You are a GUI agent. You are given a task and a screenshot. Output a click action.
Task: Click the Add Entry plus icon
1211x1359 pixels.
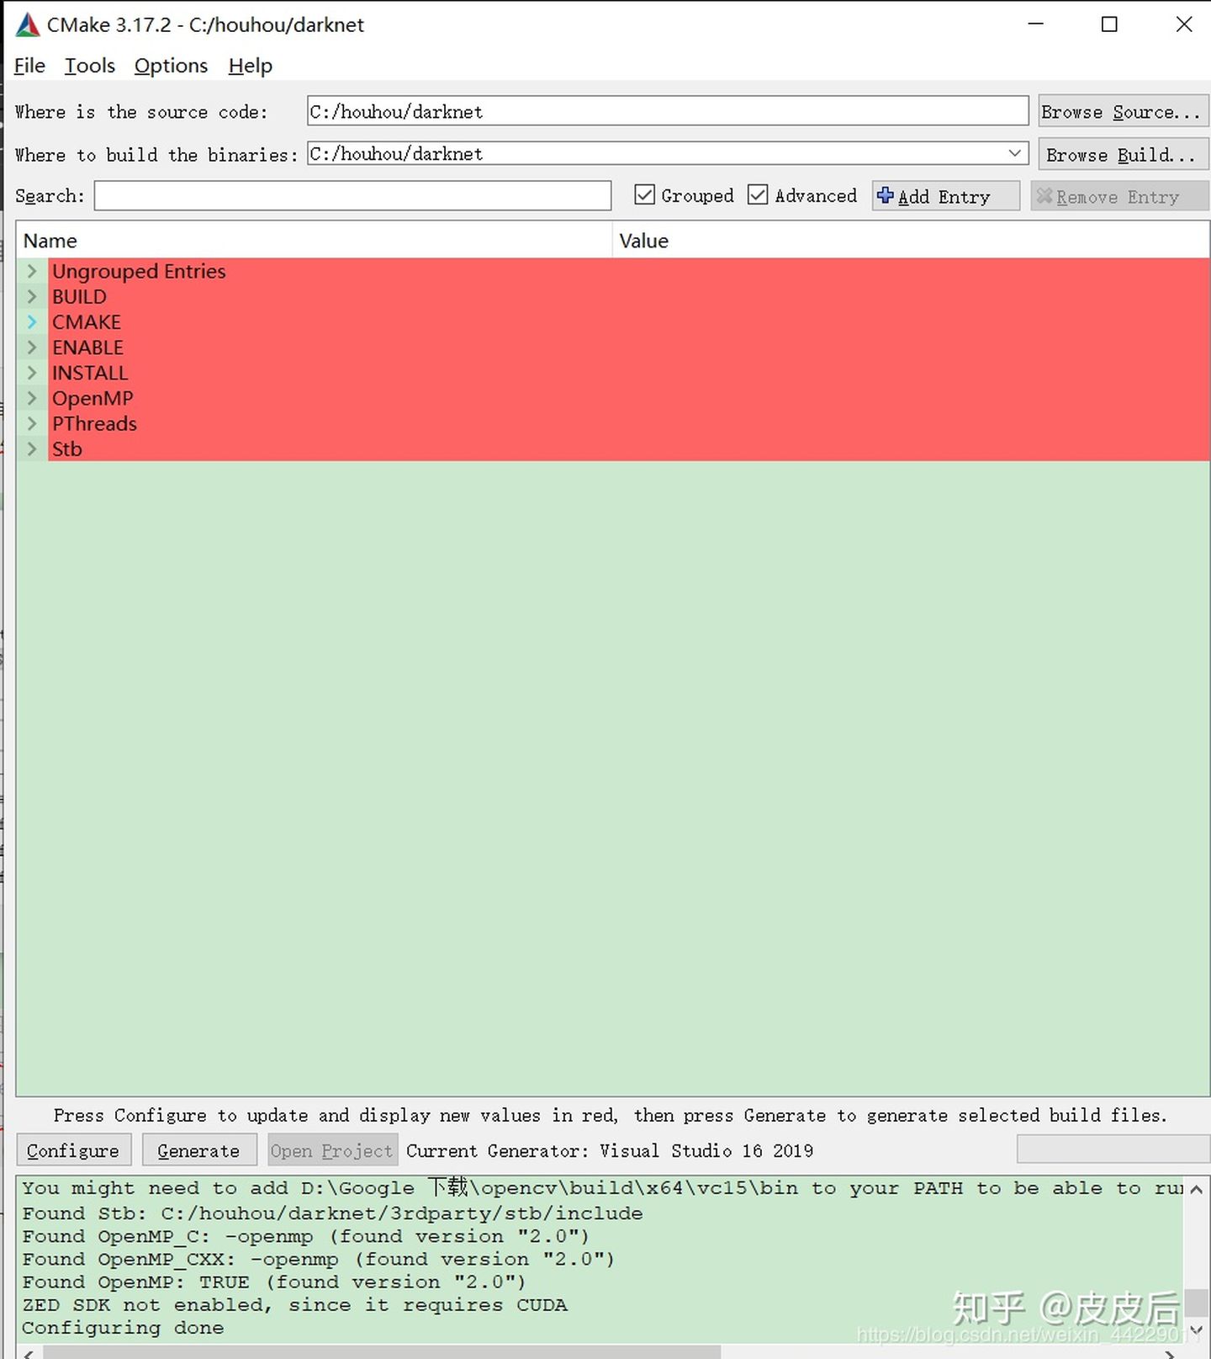click(x=885, y=196)
